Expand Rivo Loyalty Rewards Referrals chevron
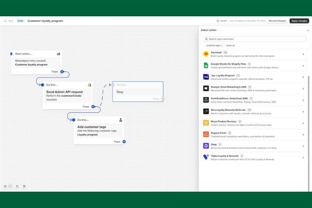Image resolution: width=312 pixels, height=208 pixels. (x=303, y=112)
